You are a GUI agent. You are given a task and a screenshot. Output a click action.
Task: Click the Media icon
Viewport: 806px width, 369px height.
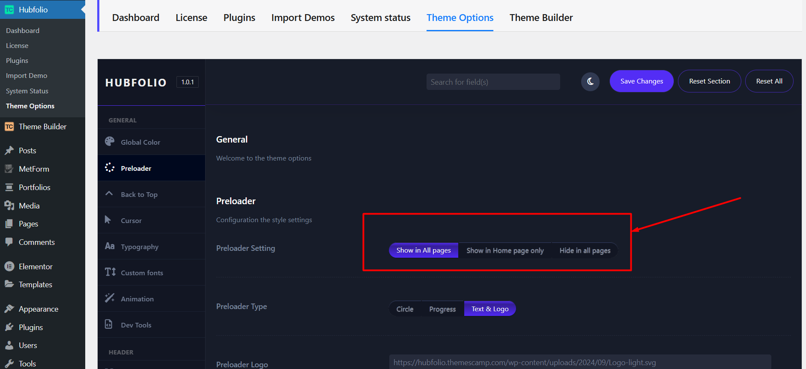(9, 206)
